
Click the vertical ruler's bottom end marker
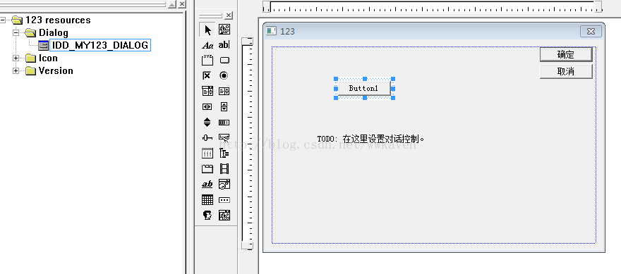(248, 246)
